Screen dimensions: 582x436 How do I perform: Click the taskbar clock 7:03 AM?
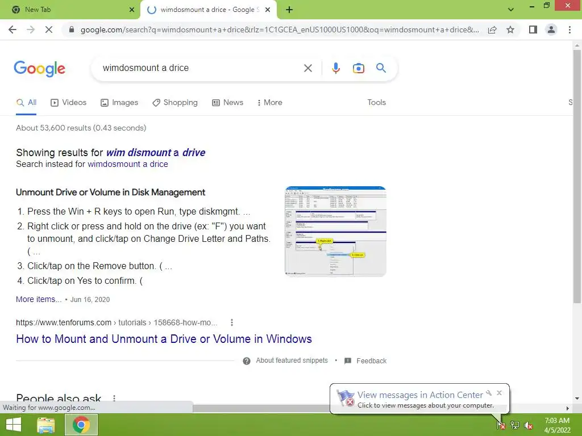click(557, 421)
